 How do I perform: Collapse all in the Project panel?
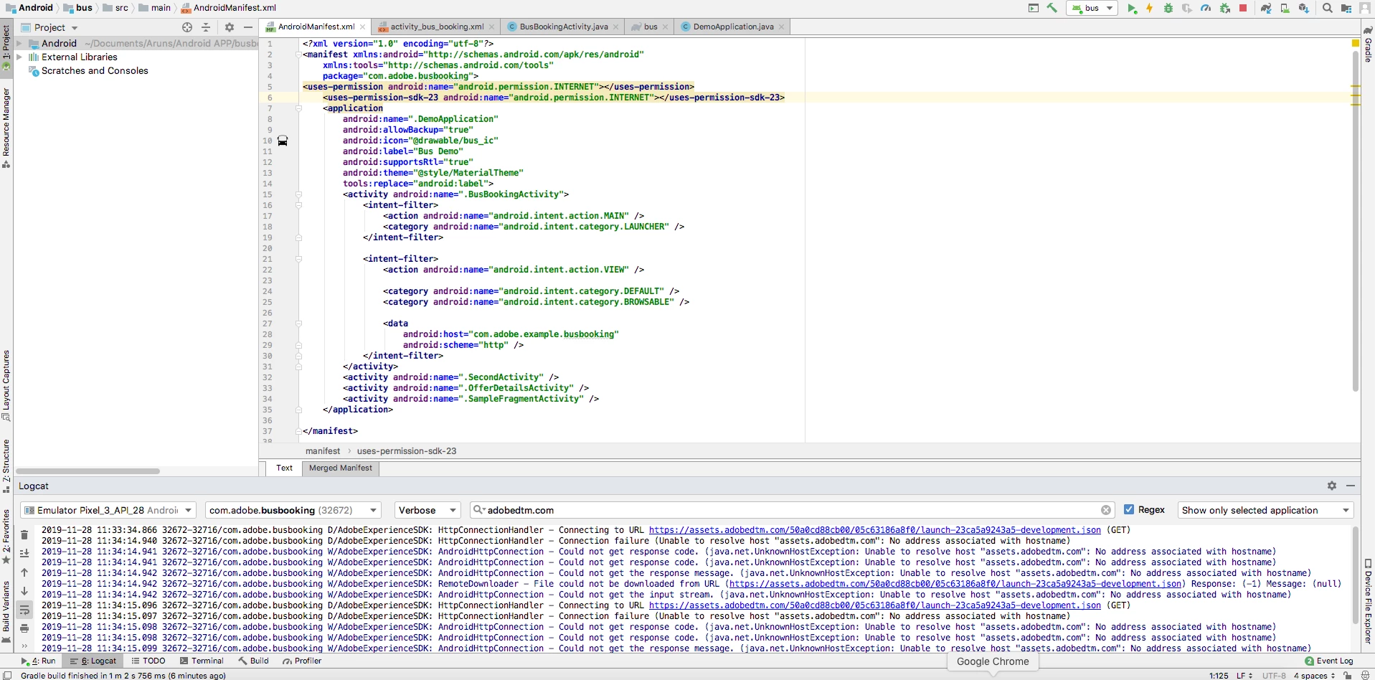click(x=206, y=27)
